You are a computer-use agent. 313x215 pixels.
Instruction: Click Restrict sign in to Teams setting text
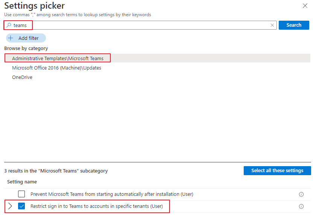tap(97, 206)
